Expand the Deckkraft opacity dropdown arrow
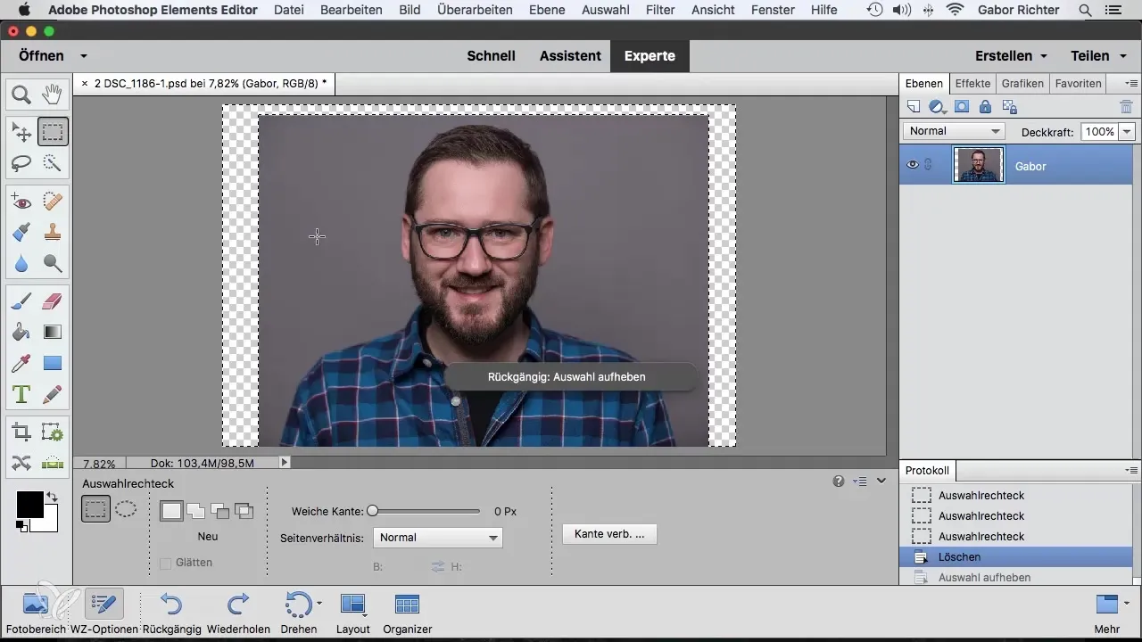This screenshot has width=1142, height=642. 1127,131
